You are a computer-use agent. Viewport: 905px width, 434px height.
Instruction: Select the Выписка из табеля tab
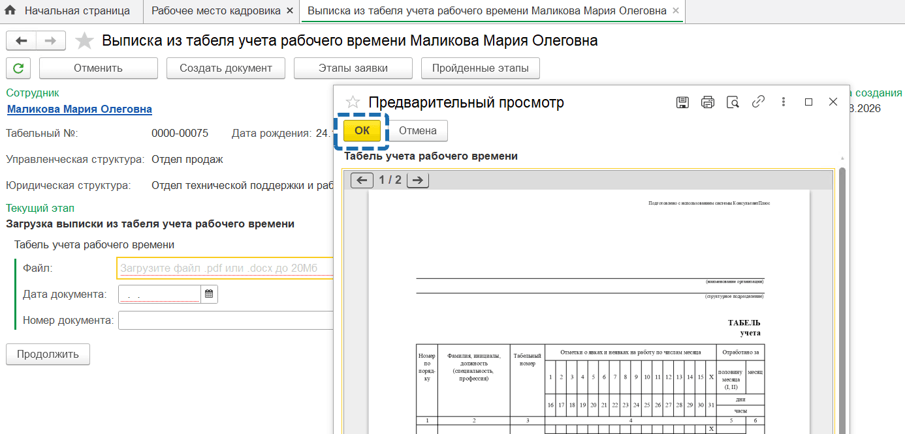[x=487, y=11]
